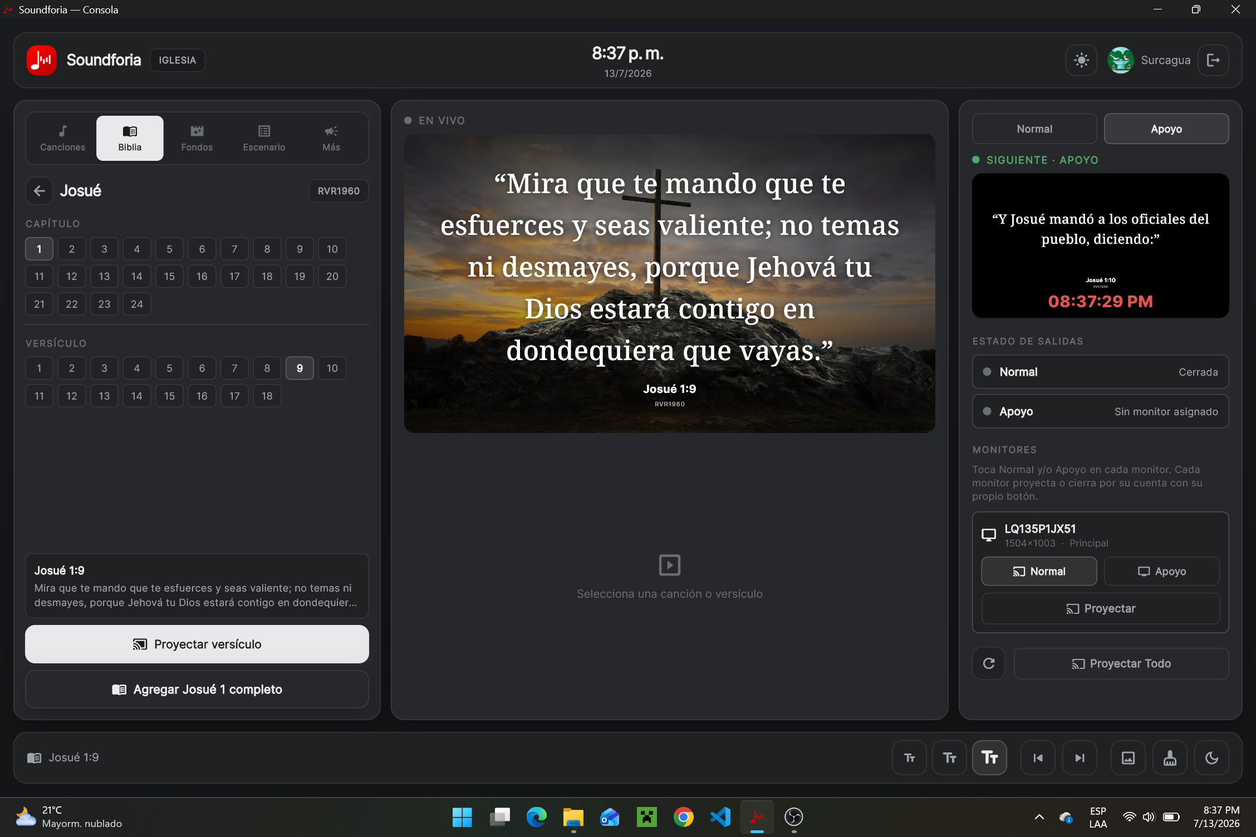Image resolution: width=1256 pixels, height=837 pixels.
Task: Select the large text size button
Action: click(x=989, y=758)
